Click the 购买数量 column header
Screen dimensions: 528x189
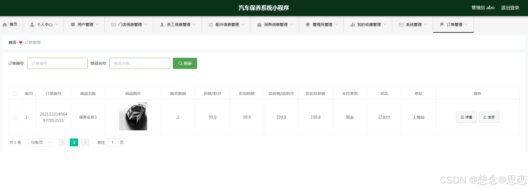coord(178,94)
